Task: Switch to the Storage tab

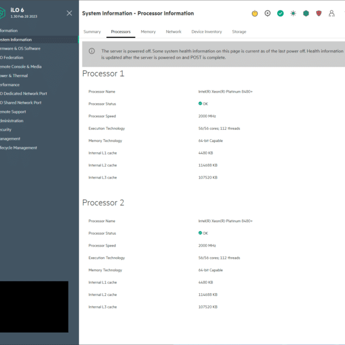Action: [x=239, y=32]
